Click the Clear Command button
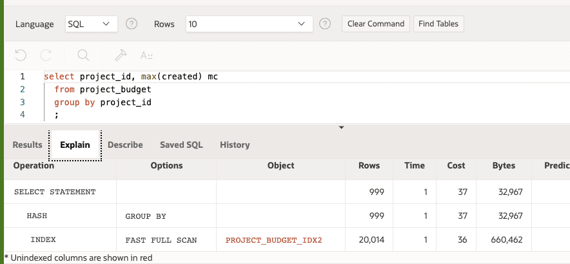 click(376, 24)
